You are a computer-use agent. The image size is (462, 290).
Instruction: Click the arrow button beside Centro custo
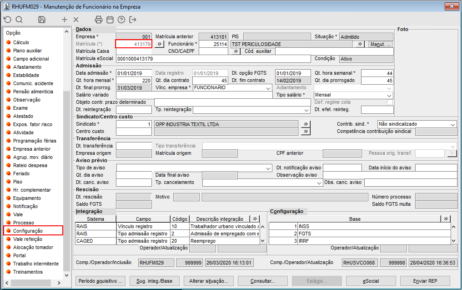306,132
